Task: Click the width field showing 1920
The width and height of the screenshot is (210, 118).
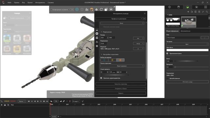Action: [x=104, y=38]
